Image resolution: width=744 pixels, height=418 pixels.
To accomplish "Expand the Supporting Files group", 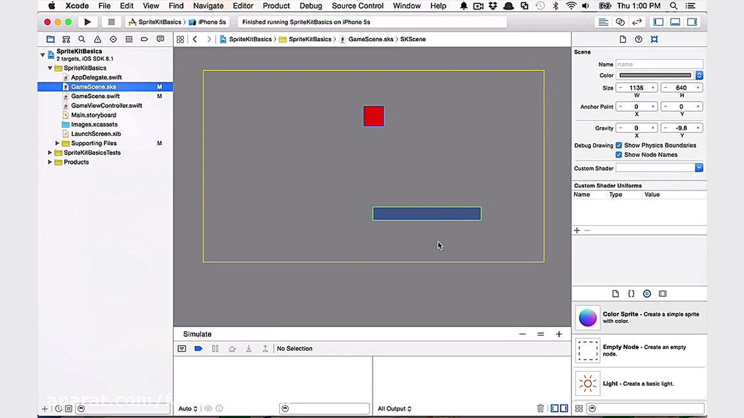I will [57, 143].
